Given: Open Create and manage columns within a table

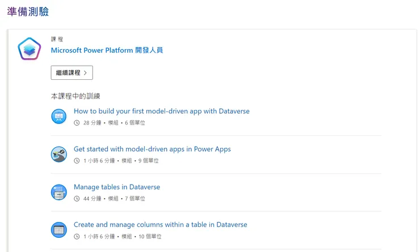Looking at the screenshot, I should 160,225.
